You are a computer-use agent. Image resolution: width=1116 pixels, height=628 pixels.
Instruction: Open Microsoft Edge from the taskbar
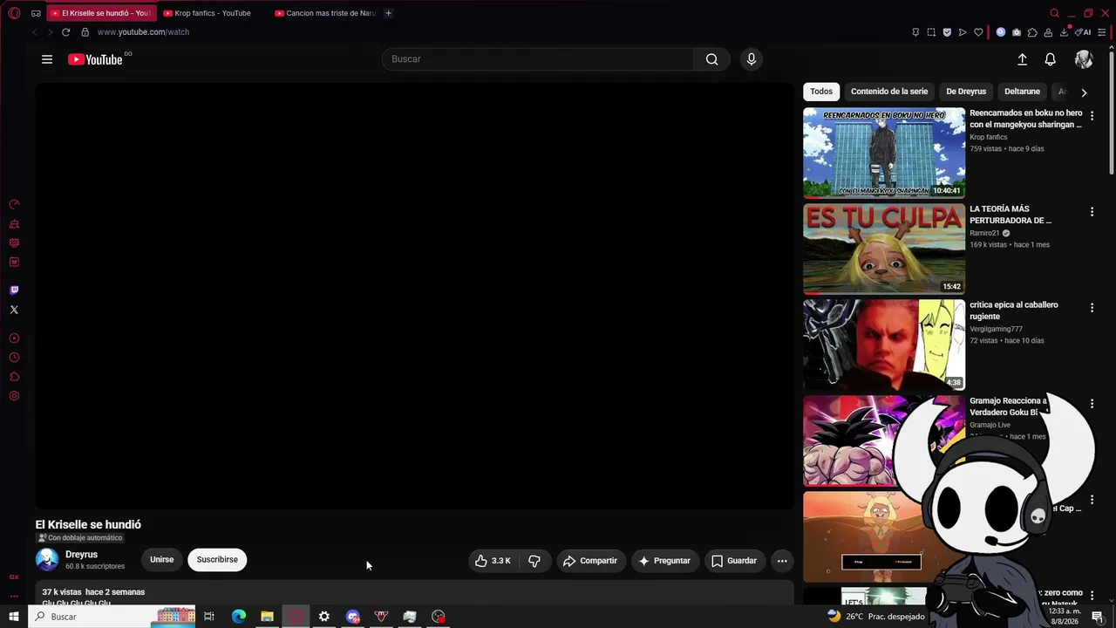[x=239, y=617]
